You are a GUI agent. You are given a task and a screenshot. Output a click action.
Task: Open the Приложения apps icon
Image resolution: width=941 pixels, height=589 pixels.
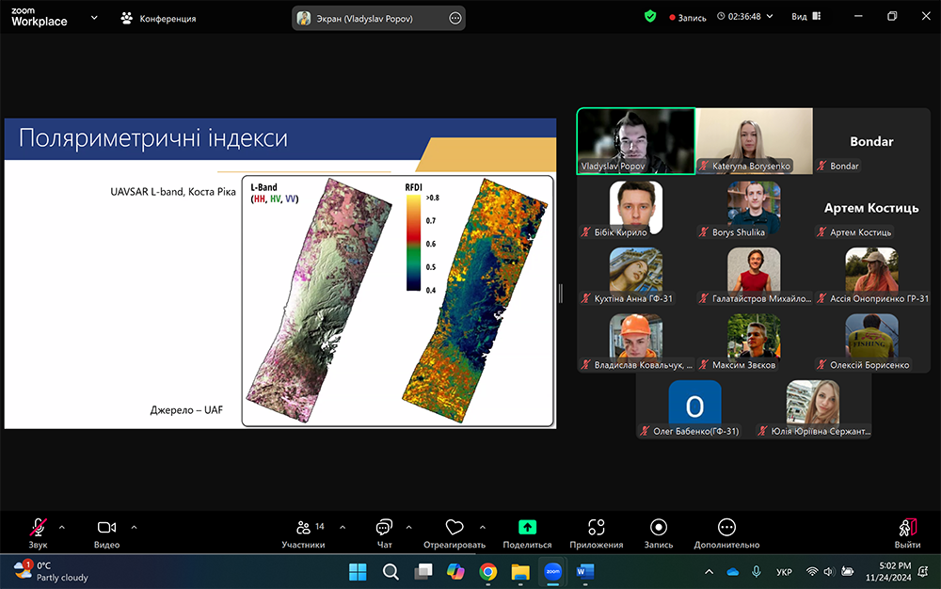[x=596, y=529]
